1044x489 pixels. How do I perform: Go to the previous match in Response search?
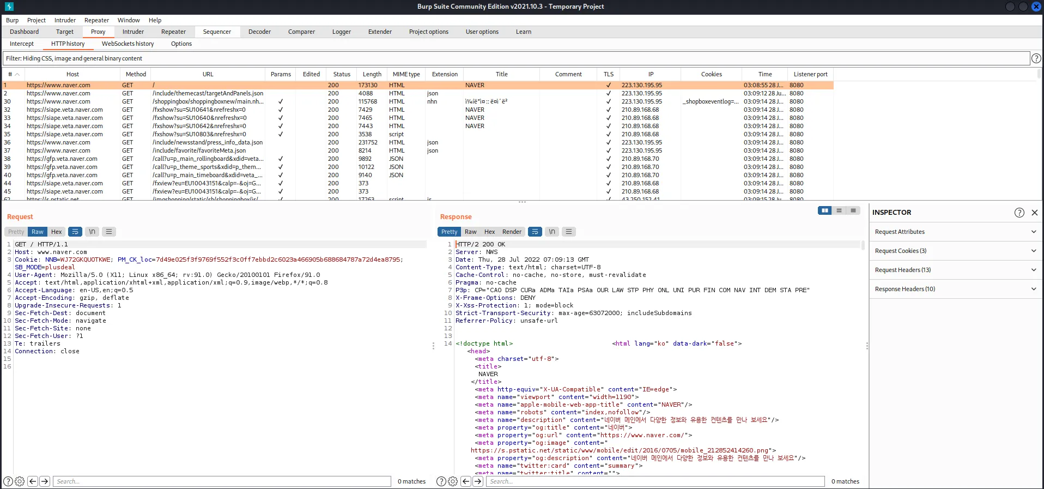[466, 481]
